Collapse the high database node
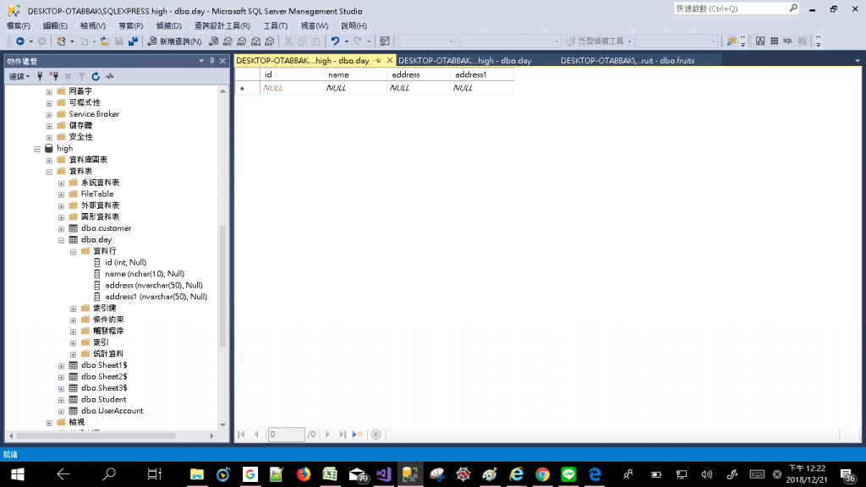The height and width of the screenshot is (487, 866). tap(37, 149)
